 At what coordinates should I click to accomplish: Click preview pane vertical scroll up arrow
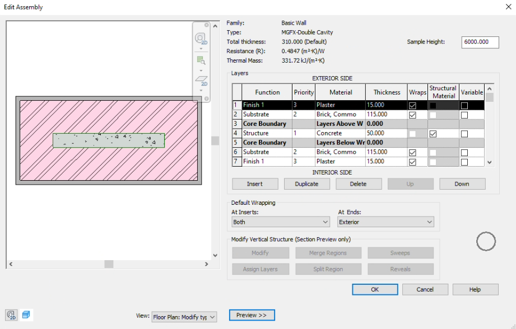(x=215, y=26)
